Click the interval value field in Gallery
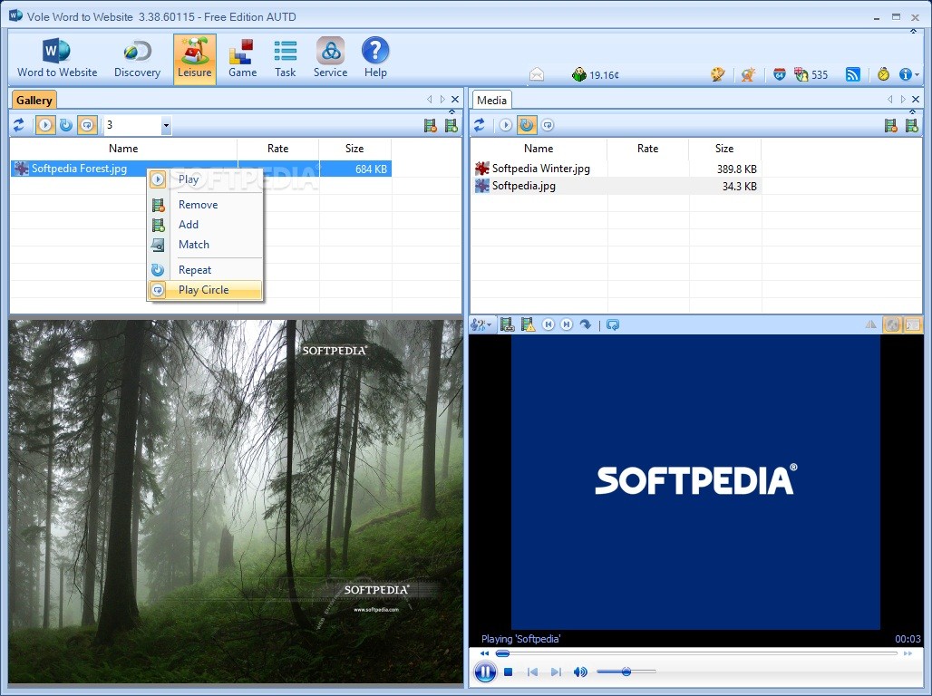The image size is (932, 696). (x=132, y=125)
